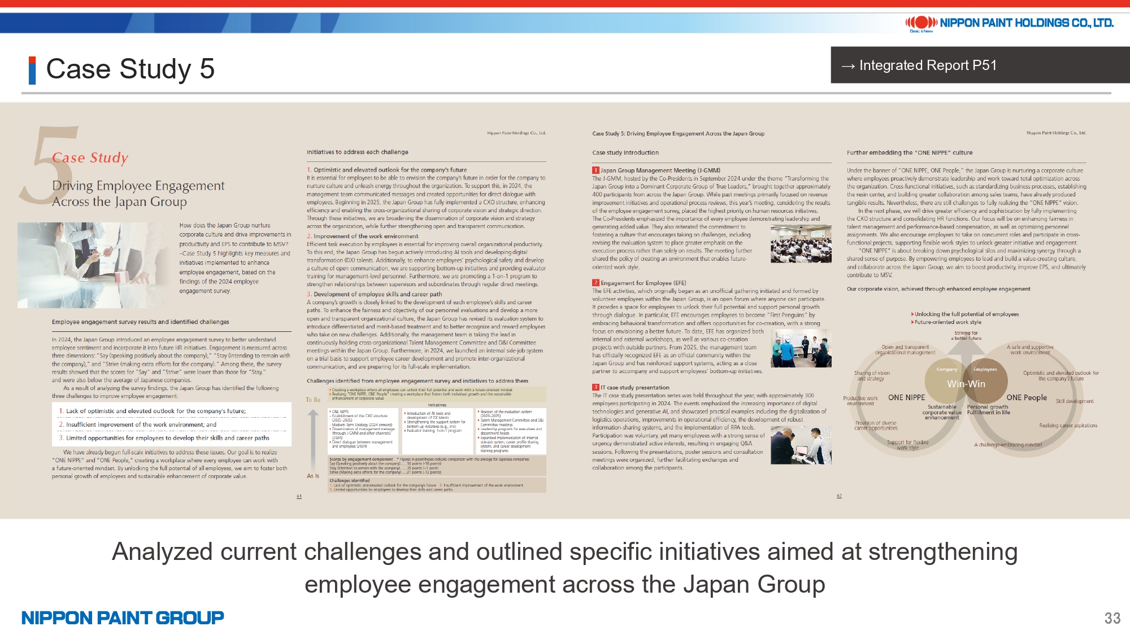Click 'Striving for a better future' label

[966, 335]
